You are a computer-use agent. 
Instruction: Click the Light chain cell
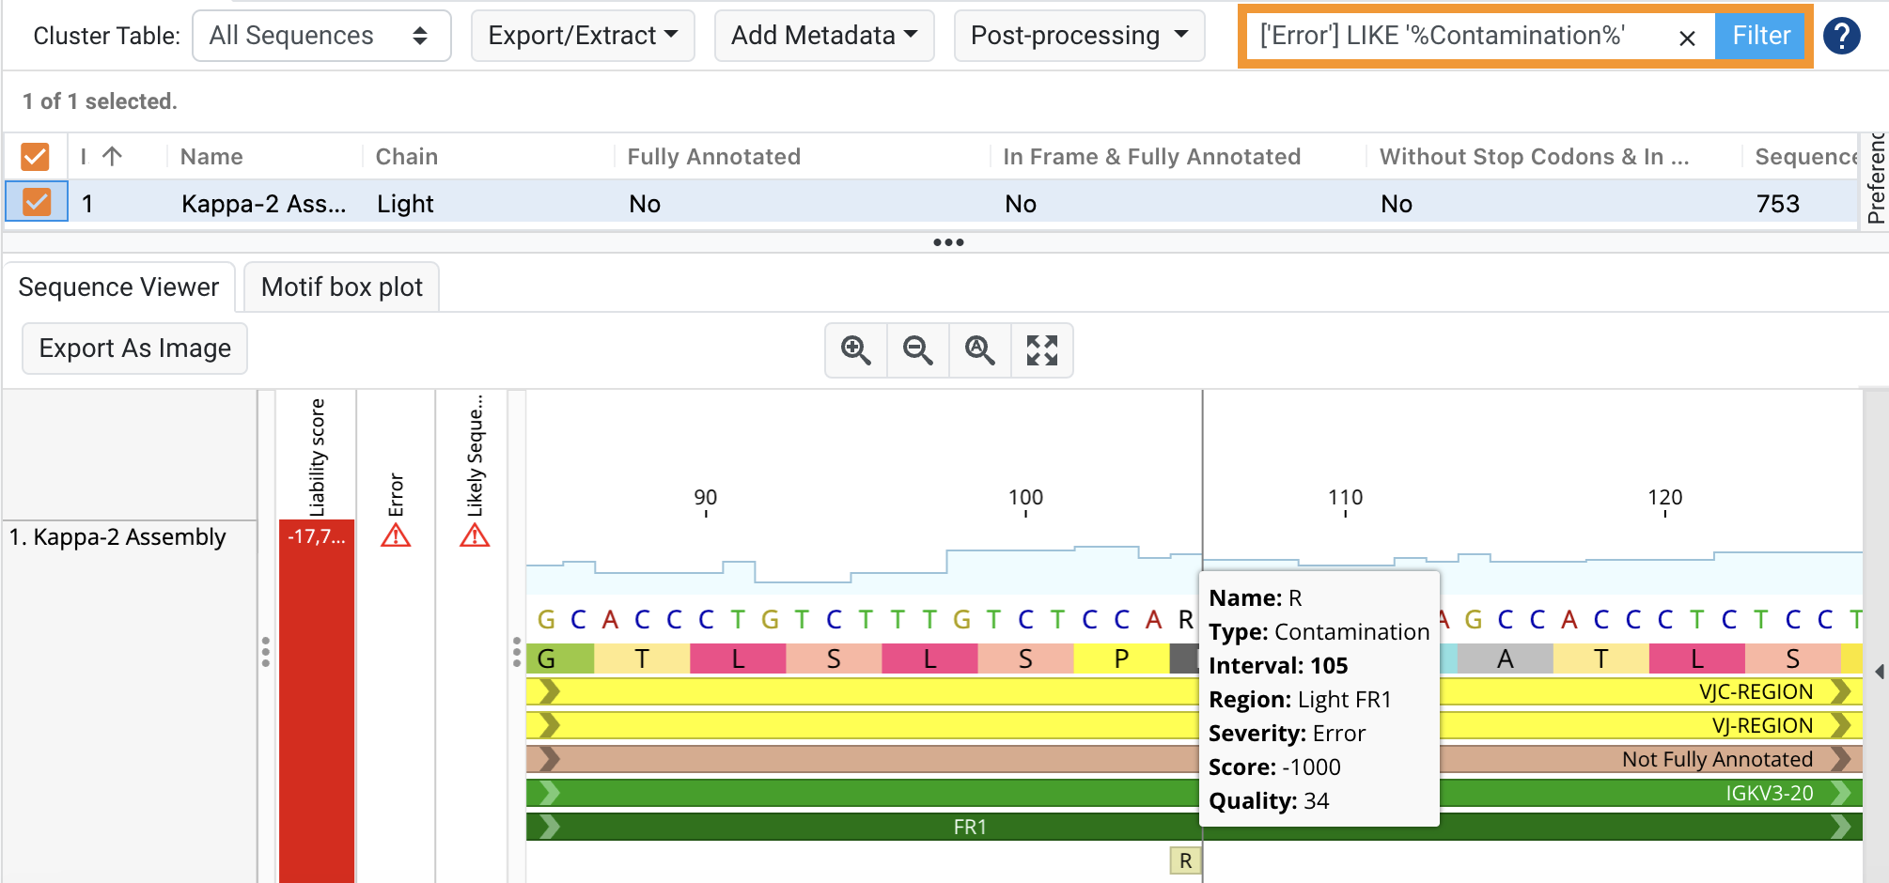pyautogui.click(x=405, y=204)
